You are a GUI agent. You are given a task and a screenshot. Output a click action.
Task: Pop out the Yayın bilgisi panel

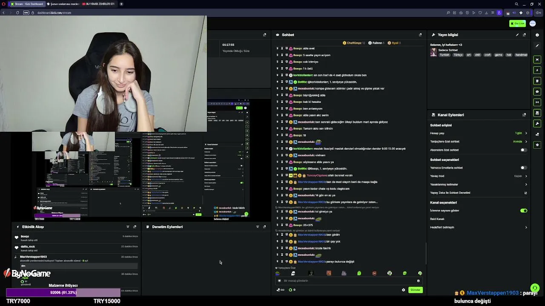[524, 35]
